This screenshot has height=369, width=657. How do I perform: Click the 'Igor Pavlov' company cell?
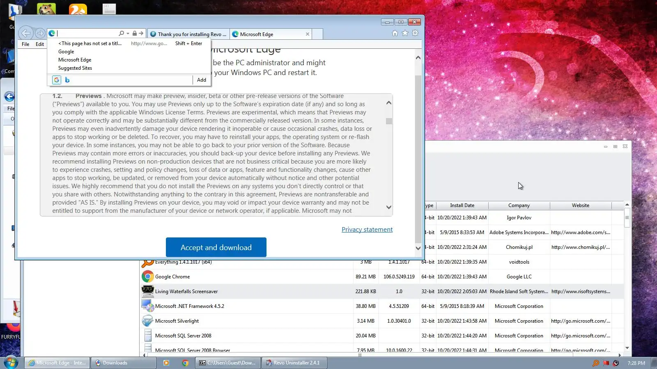coord(519,218)
